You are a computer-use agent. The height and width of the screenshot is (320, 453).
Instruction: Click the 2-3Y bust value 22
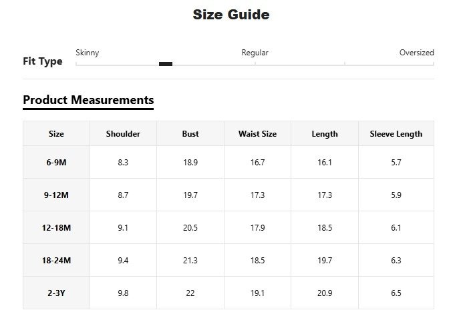point(190,293)
